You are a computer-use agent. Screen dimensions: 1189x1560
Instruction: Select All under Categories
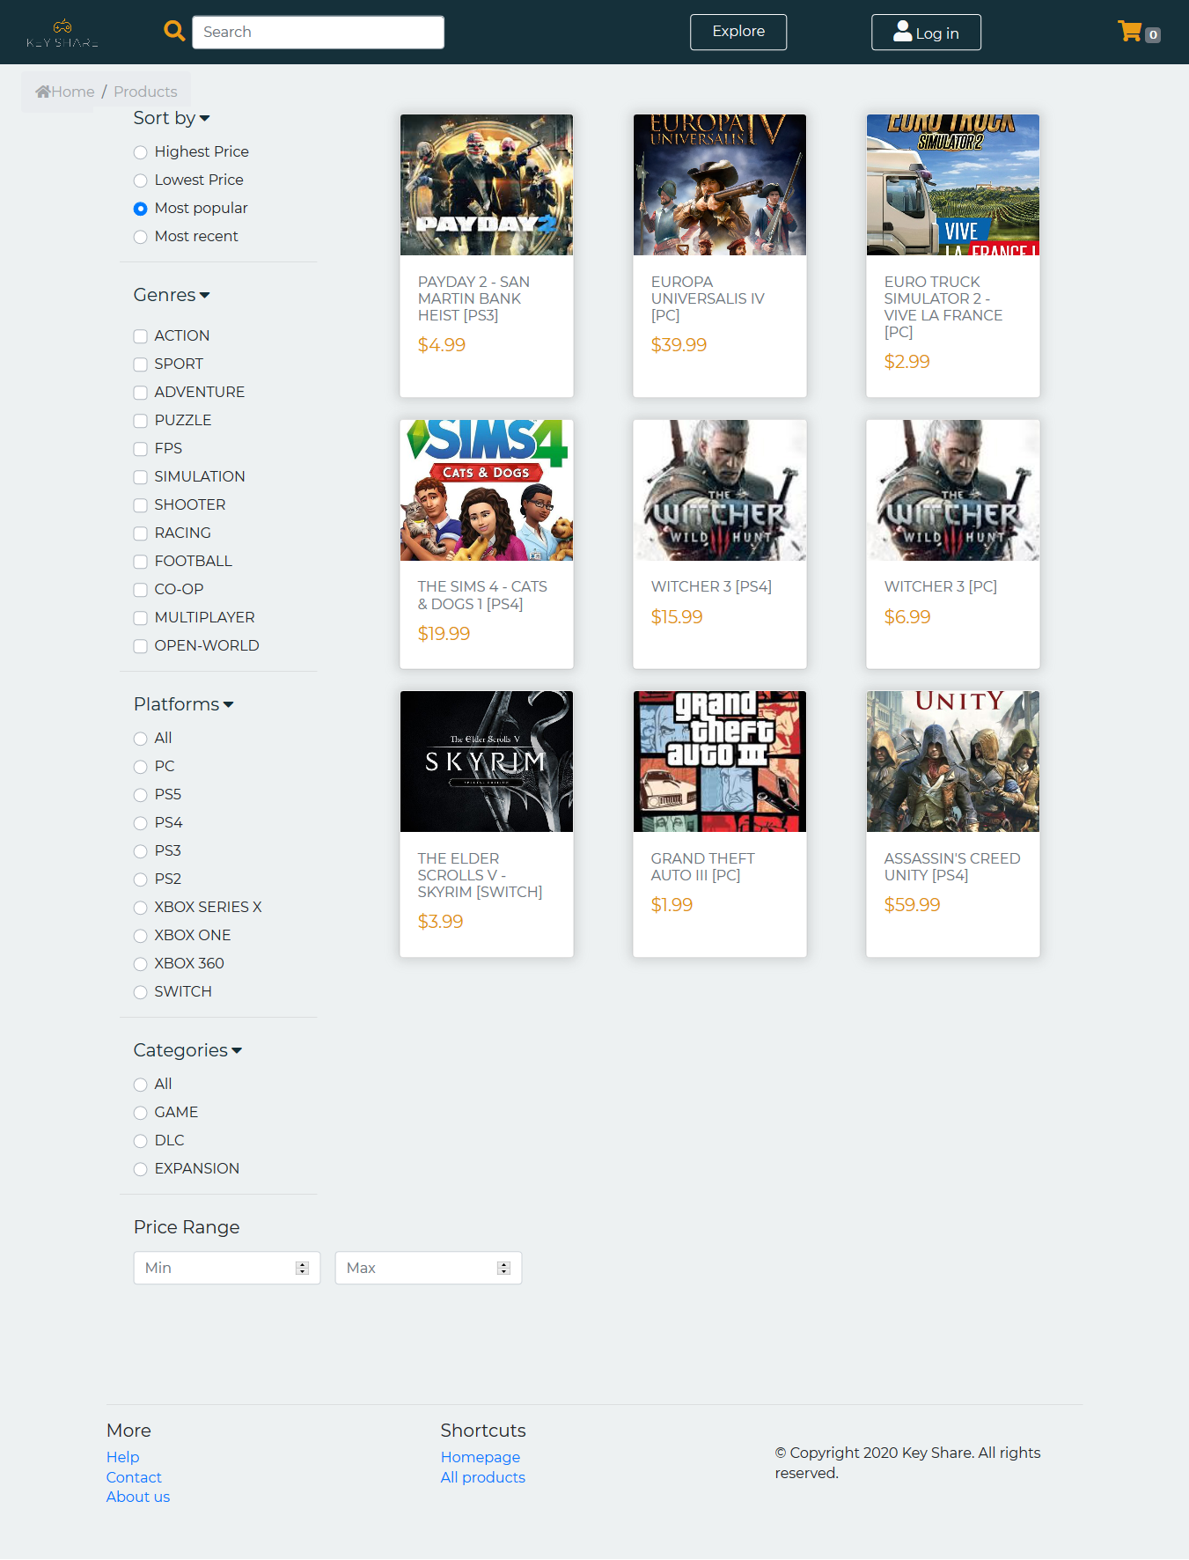point(141,1085)
